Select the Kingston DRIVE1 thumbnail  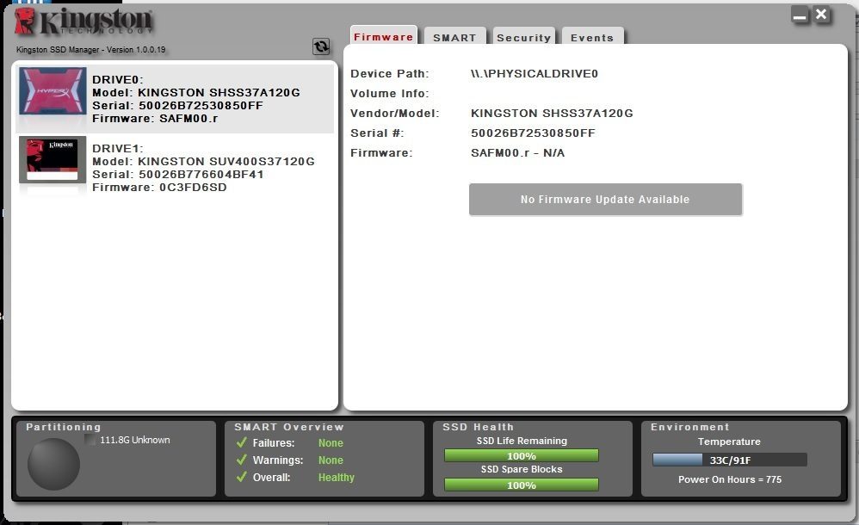[x=53, y=159]
